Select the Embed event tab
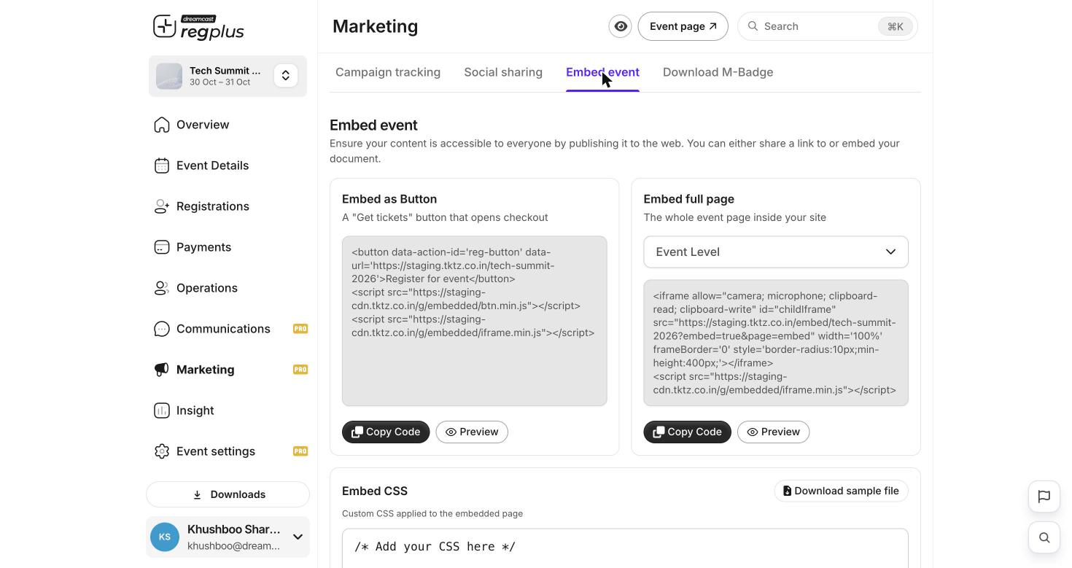Viewport: 1072px width, 568px height. point(602,72)
